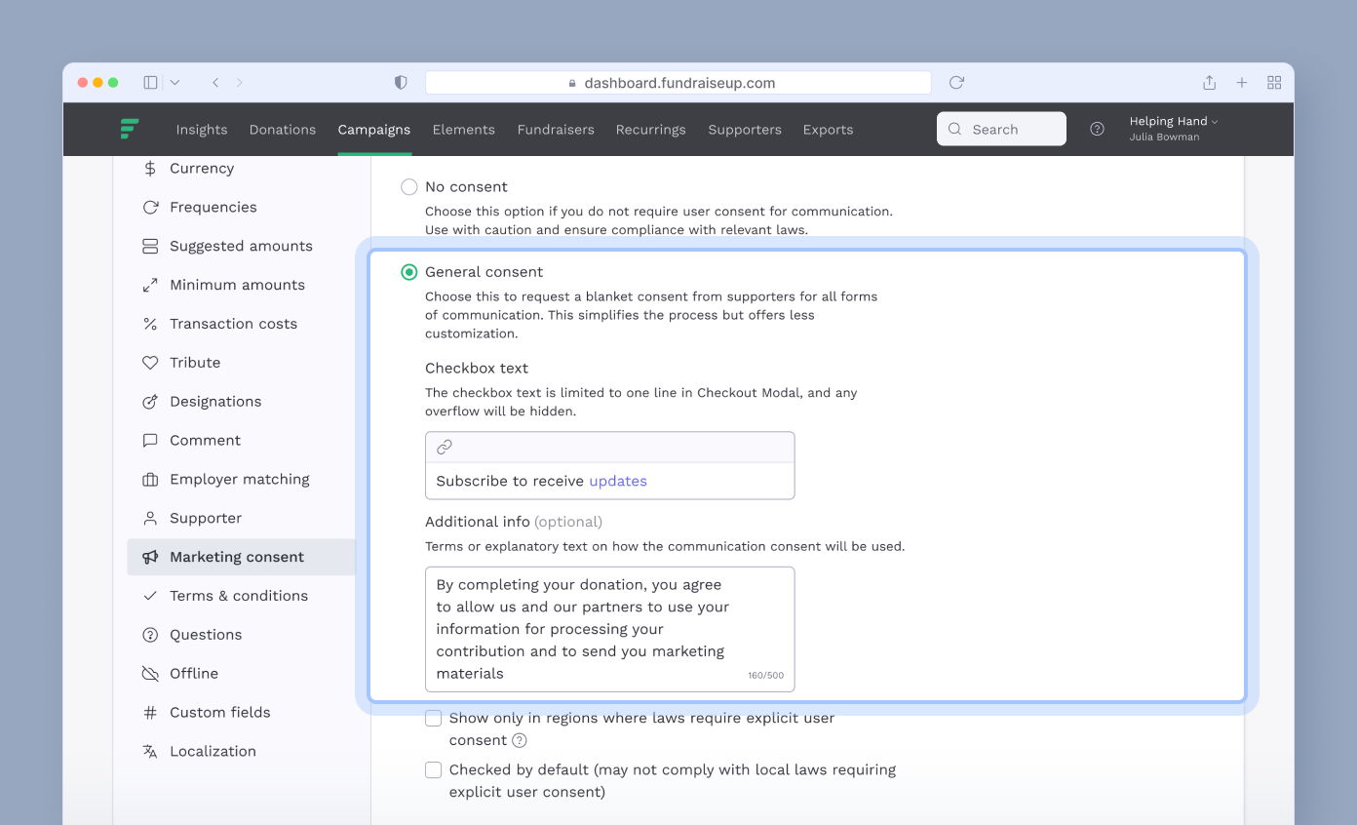Select the Marketing consent megaphone icon
Viewport: 1357px width, 825px height.
click(148, 557)
